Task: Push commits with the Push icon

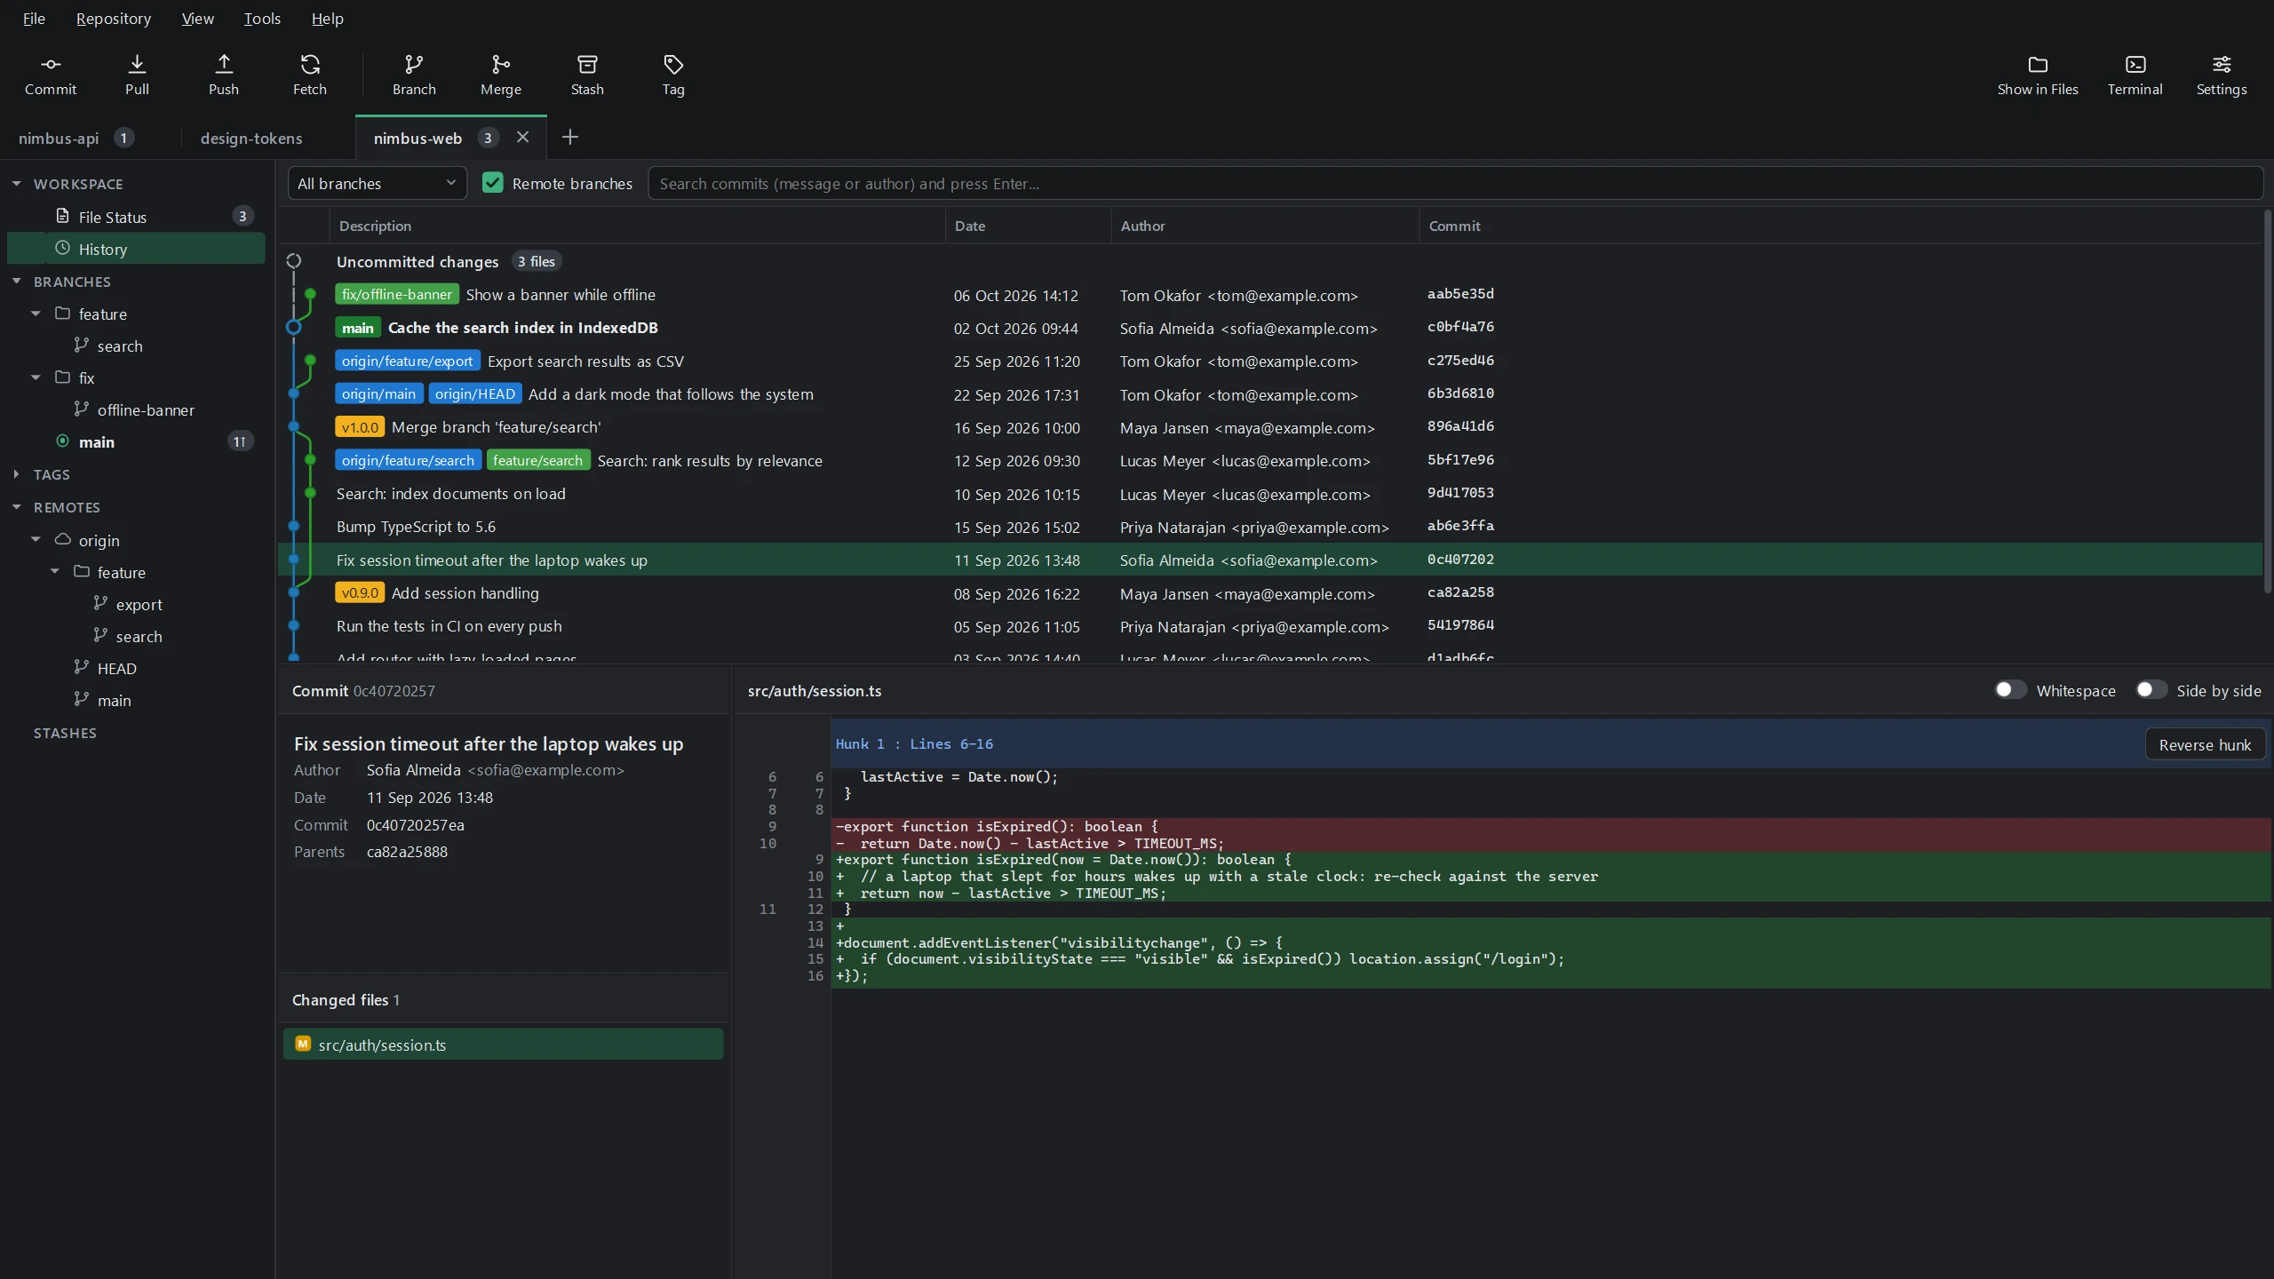Action: coord(224,75)
